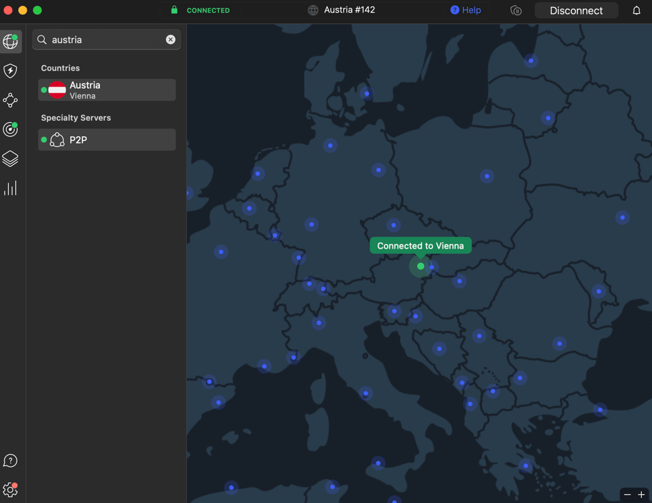The width and height of the screenshot is (652, 503).
Task: Click the Austria flag icon
Action: (x=57, y=90)
